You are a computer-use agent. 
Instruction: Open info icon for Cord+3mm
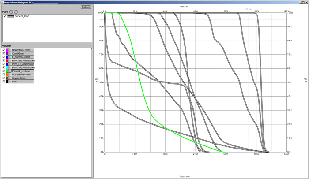[x=10, y=54]
